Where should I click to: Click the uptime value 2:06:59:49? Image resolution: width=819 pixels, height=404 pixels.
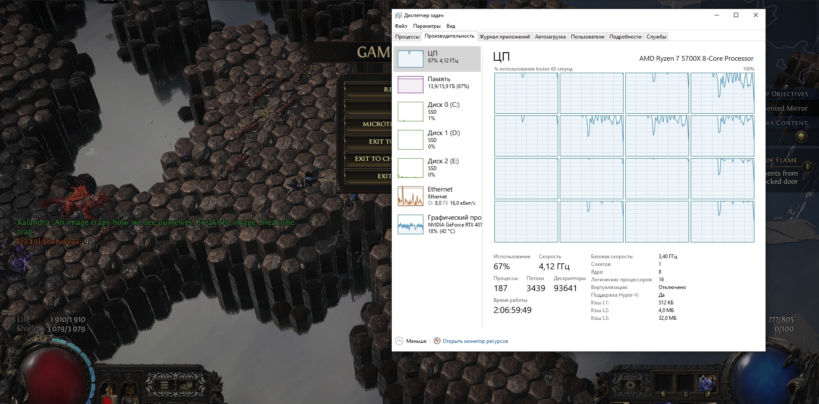pos(512,310)
